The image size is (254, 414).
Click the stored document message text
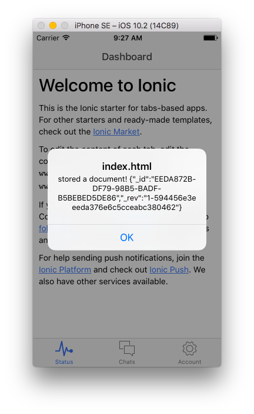pos(127,193)
